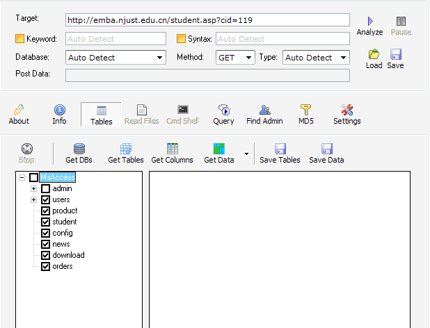Uncheck the users table checkbox
The width and height of the screenshot is (430, 328).
[45, 199]
